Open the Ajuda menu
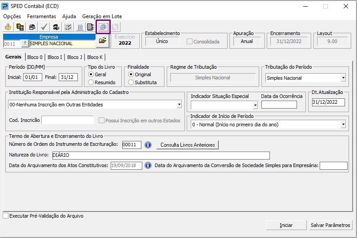Image resolution: width=357 pixels, height=238 pixels. (69, 16)
